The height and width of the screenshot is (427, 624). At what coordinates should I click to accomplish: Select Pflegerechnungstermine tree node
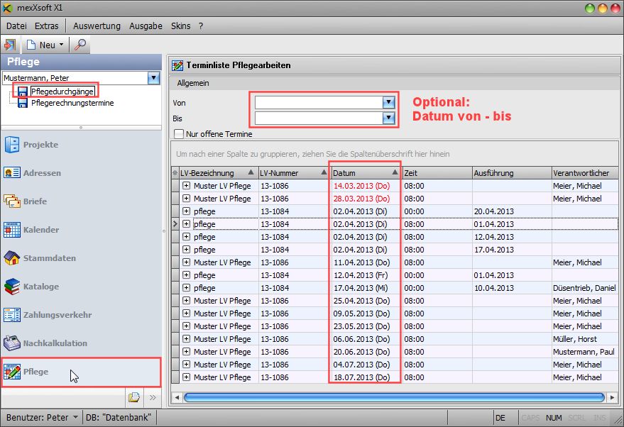click(72, 103)
